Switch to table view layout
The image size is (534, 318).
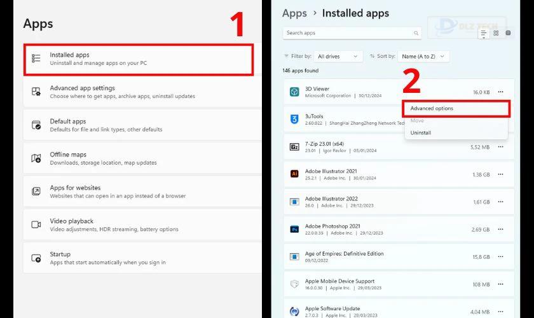[508, 33]
